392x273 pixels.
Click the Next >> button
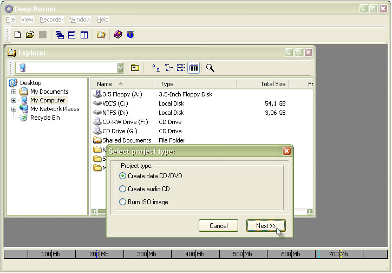pyautogui.click(x=266, y=226)
